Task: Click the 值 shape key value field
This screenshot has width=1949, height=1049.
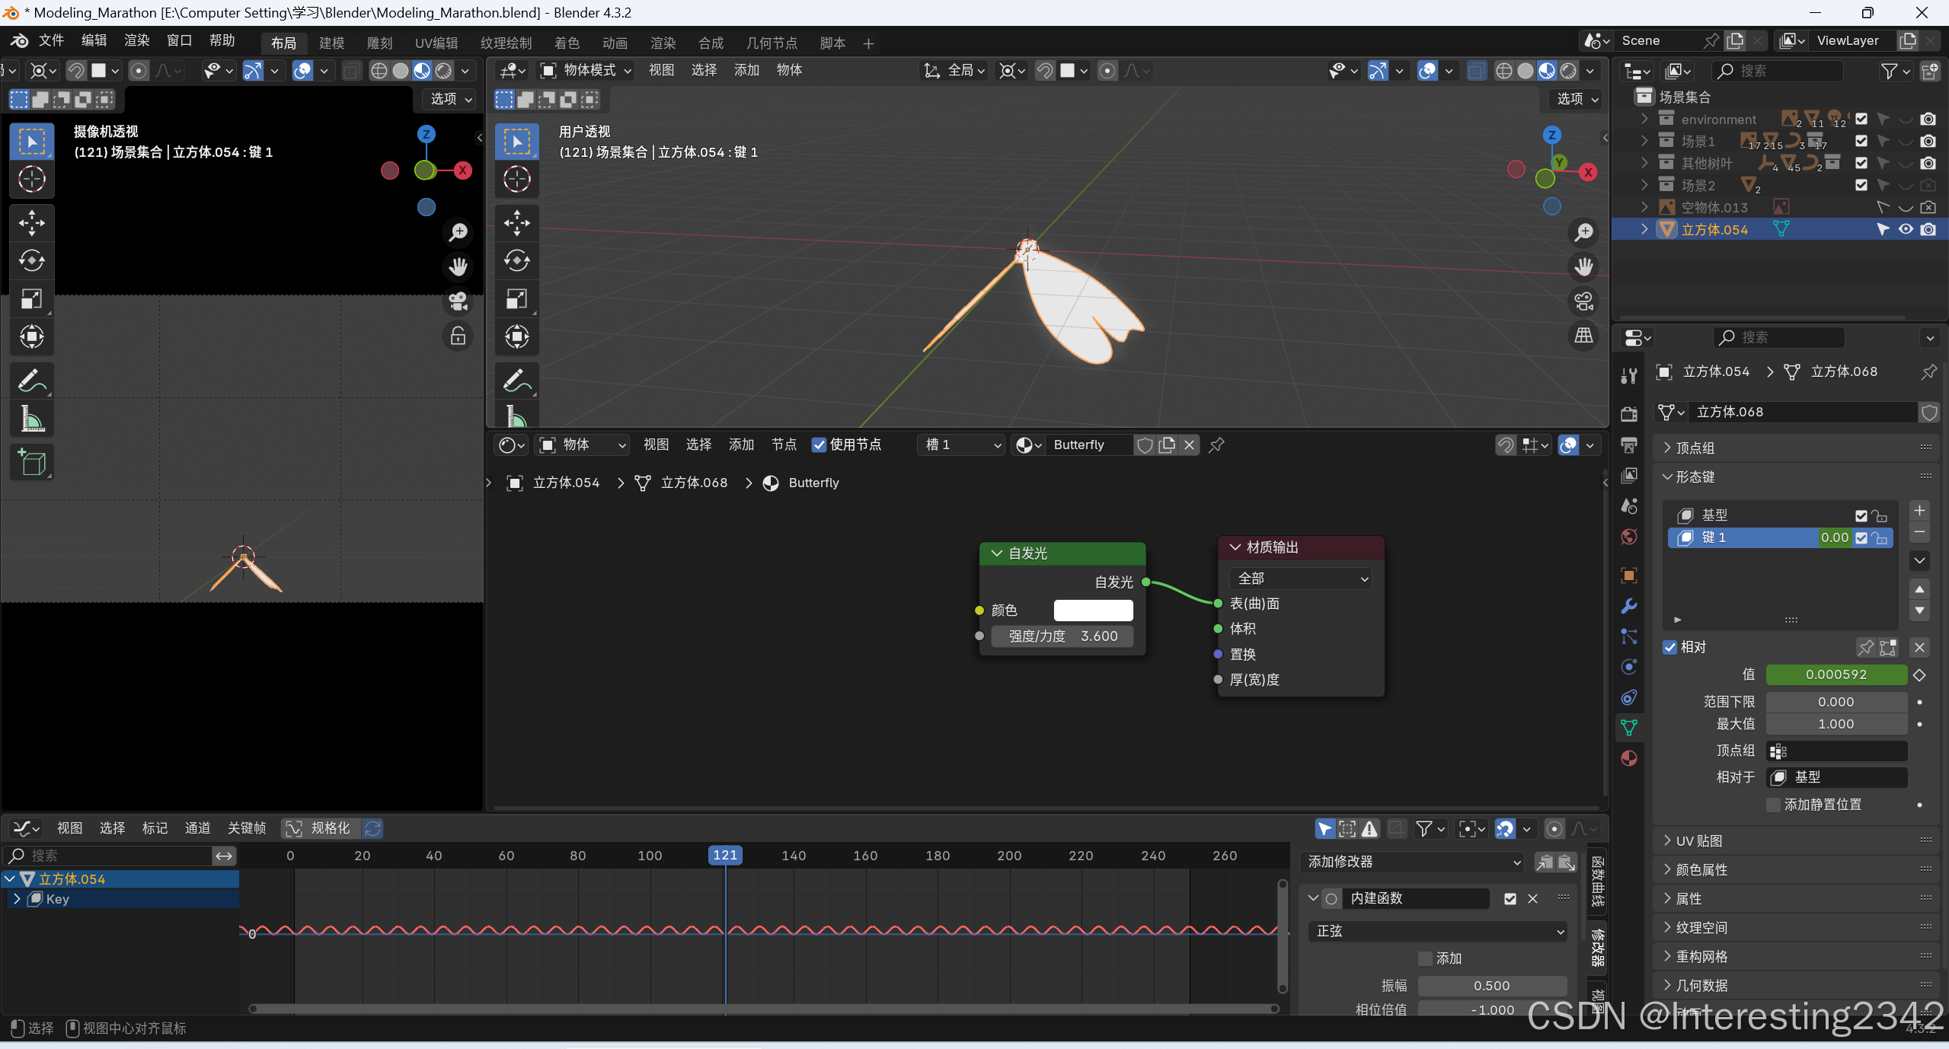Action: [x=1835, y=674]
